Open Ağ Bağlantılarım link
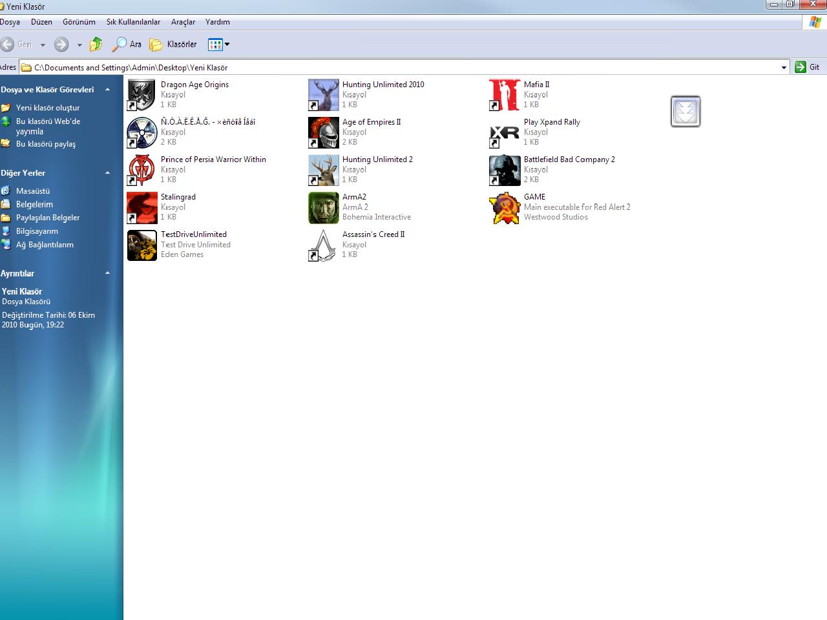This screenshot has width=827, height=620. 45,245
